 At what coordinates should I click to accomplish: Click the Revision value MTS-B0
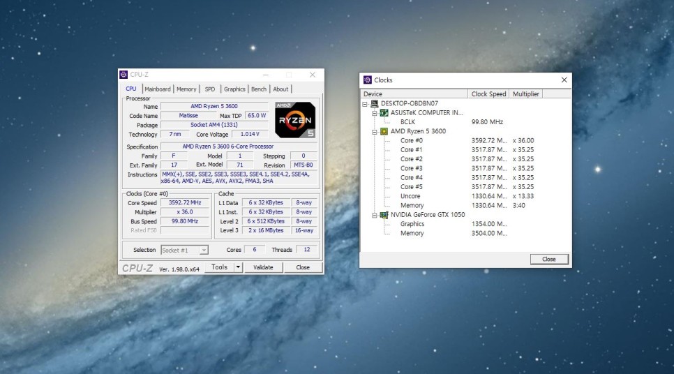[304, 165]
